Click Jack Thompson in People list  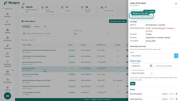(136, 94)
